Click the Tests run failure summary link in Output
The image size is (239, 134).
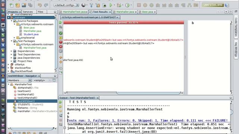pyautogui.click(x=148, y=121)
